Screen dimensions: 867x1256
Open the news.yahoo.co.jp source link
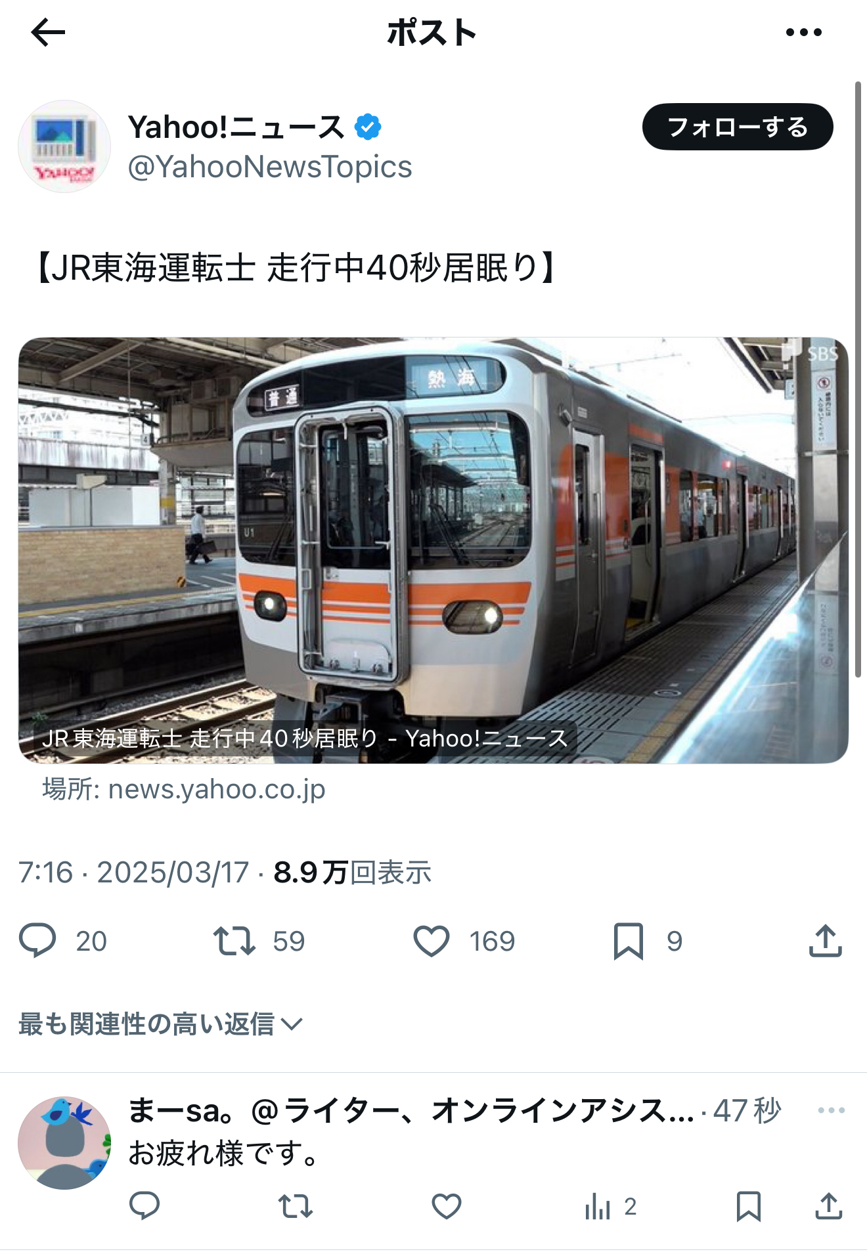[184, 789]
